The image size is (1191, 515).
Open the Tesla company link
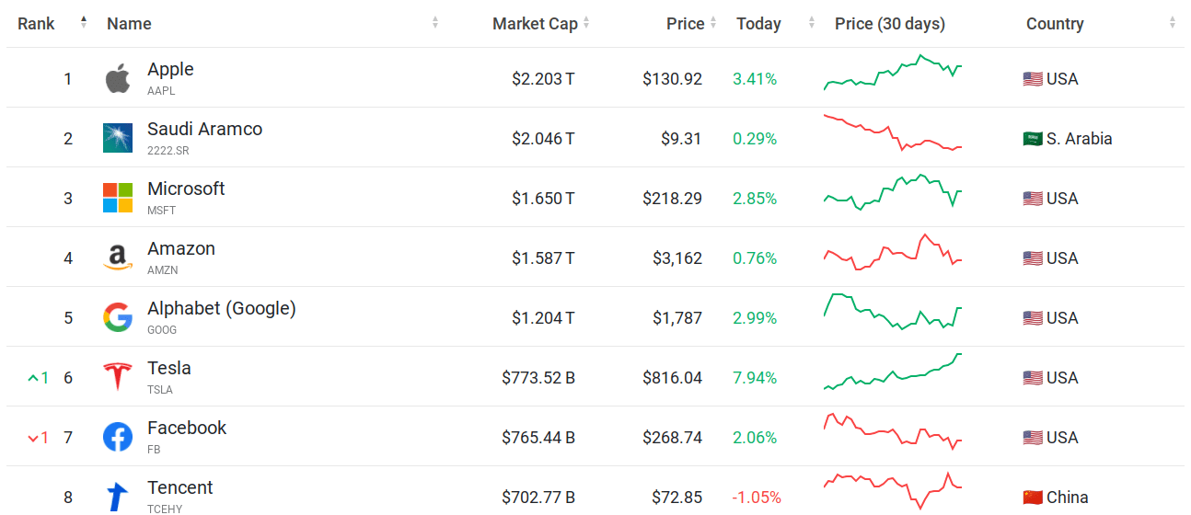click(x=169, y=369)
